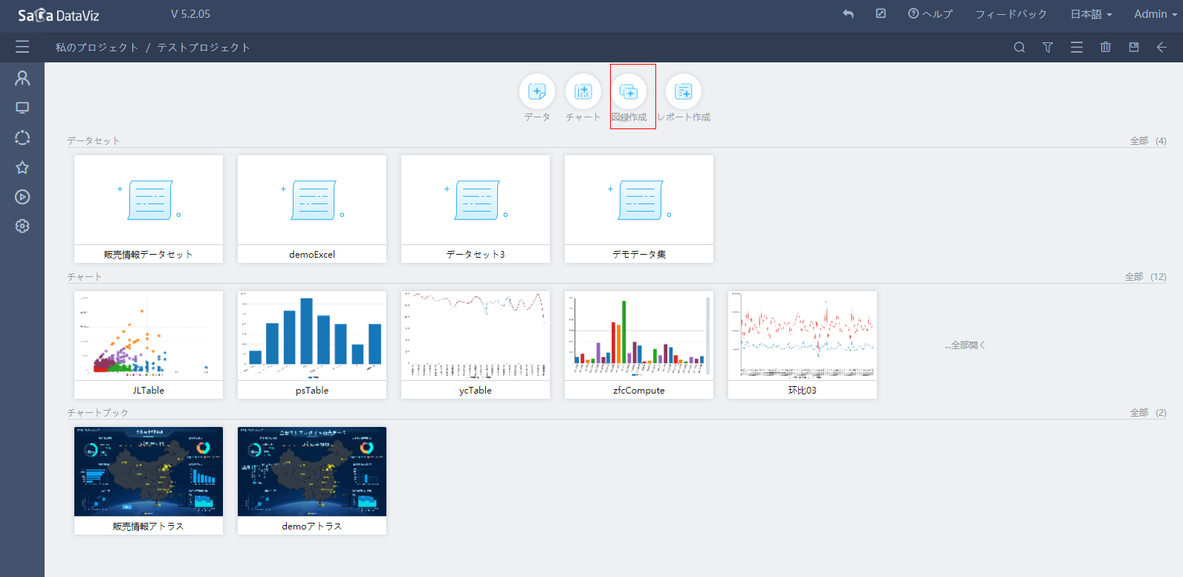Viewport: 1183px width, 577px height.
Task: Click the reply arrow icon in header
Action: [x=848, y=14]
